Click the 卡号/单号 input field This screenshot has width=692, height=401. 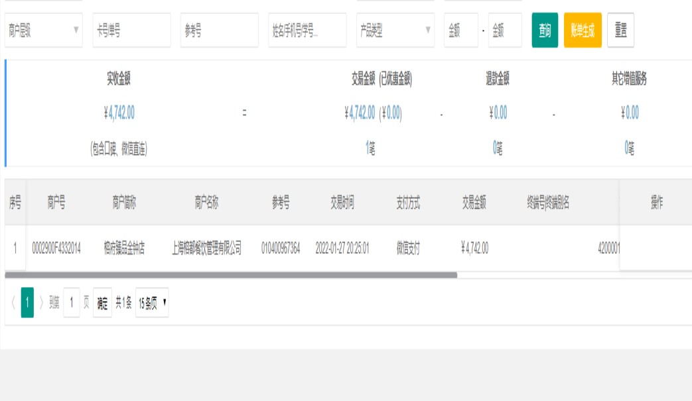click(x=131, y=30)
